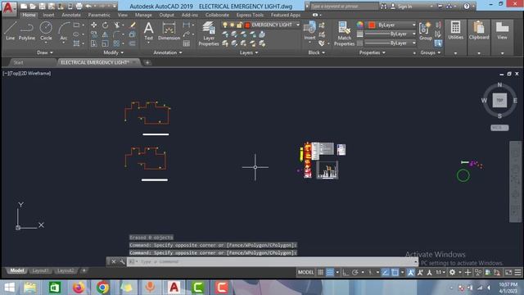Click the Group tool

[426, 31]
